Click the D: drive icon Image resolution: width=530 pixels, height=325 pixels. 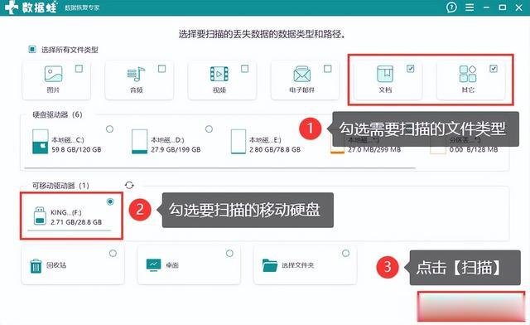click(140, 142)
